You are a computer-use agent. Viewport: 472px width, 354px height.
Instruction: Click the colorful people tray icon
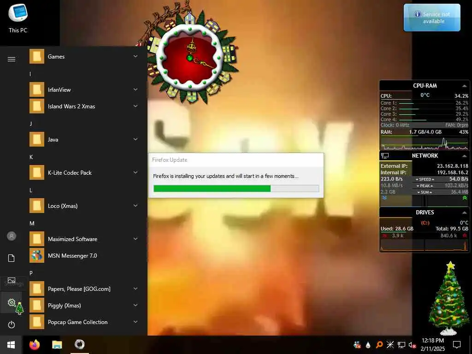click(357, 345)
